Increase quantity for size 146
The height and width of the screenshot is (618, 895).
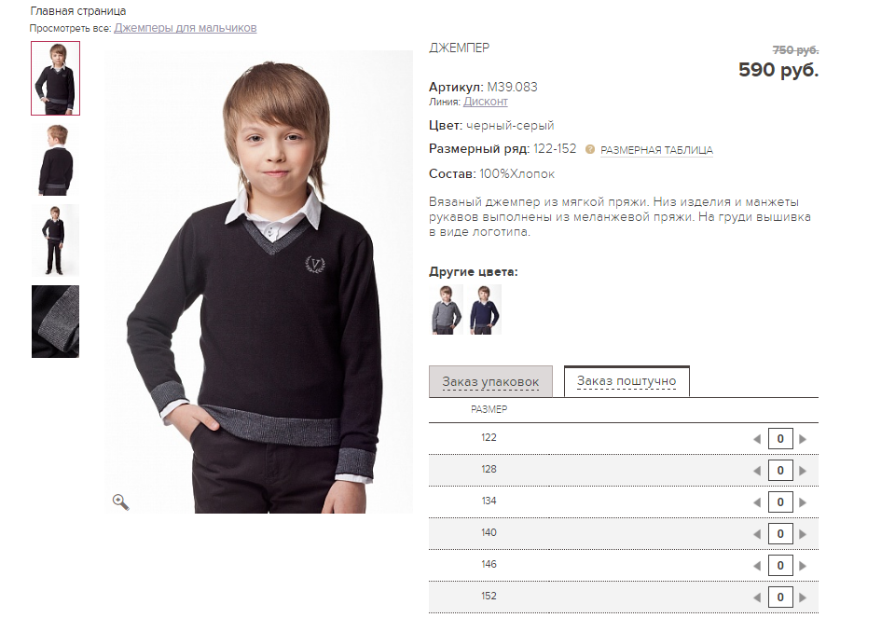[803, 566]
